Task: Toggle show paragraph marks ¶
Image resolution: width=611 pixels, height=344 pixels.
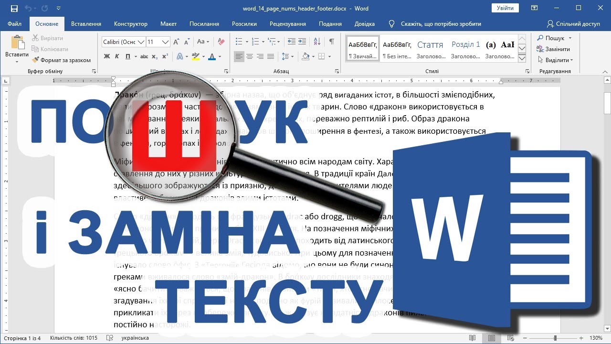Action: (x=332, y=42)
